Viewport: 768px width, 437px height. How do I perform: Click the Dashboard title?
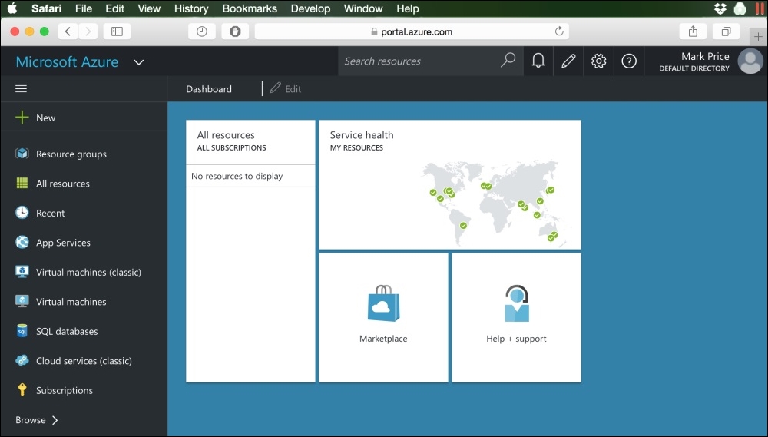tap(209, 88)
